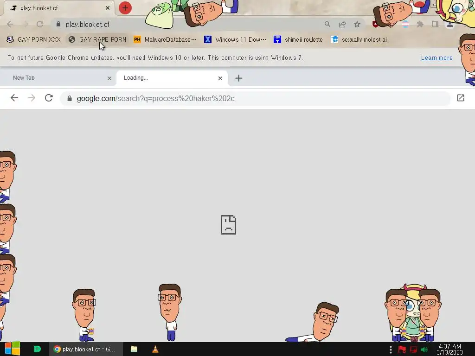Open the clock showing 4:37 AM
Screen dimensions: 475x356
(x=450, y=350)
